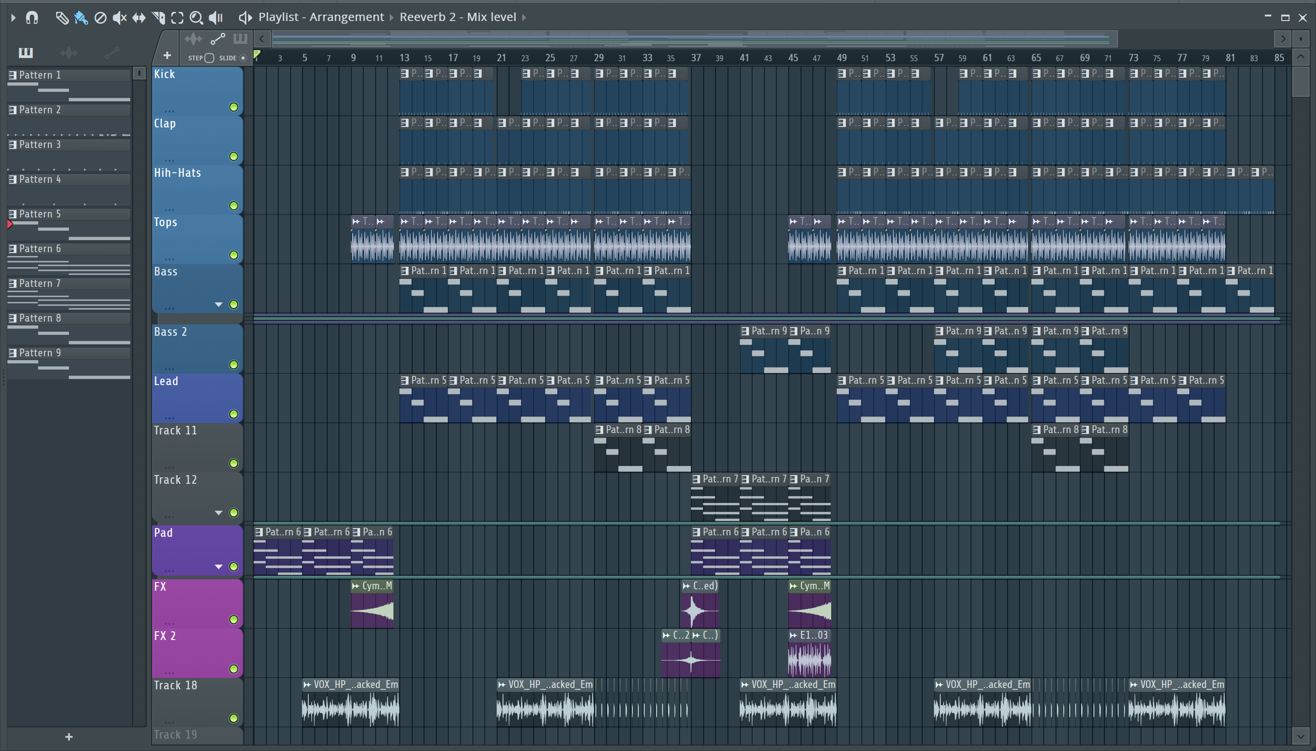Open arrow after Reeverb 2 - Mix level
This screenshot has height=751, width=1316.
tap(524, 17)
